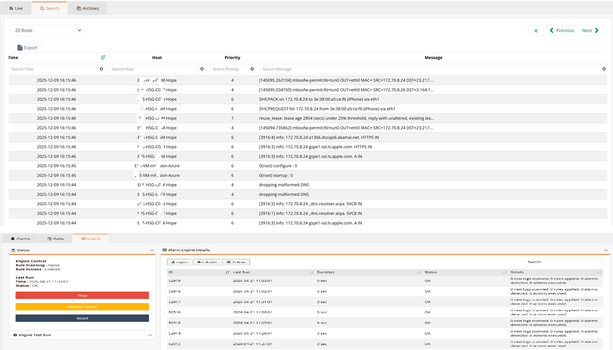
Task: Open the 20 Rows dropdown
Action: [x=47, y=30]
